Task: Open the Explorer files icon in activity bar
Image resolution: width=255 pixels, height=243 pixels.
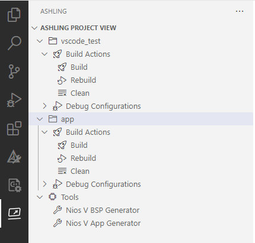Action: pos(14,15)
